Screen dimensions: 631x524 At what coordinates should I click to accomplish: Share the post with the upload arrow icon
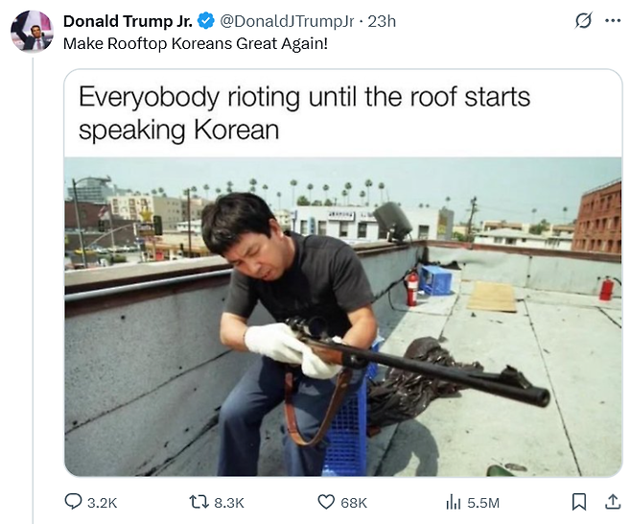(613, 501)
